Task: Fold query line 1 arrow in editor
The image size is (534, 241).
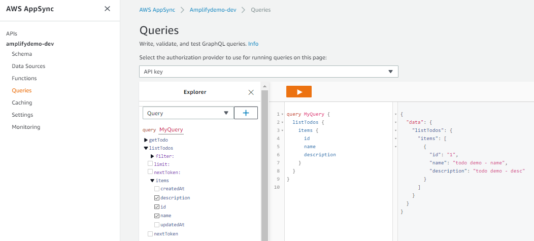Action: point(282,114)
